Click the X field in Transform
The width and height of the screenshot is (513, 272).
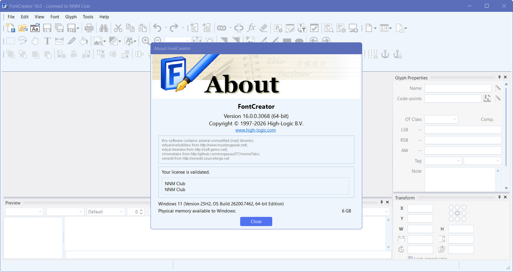[420, 208]
